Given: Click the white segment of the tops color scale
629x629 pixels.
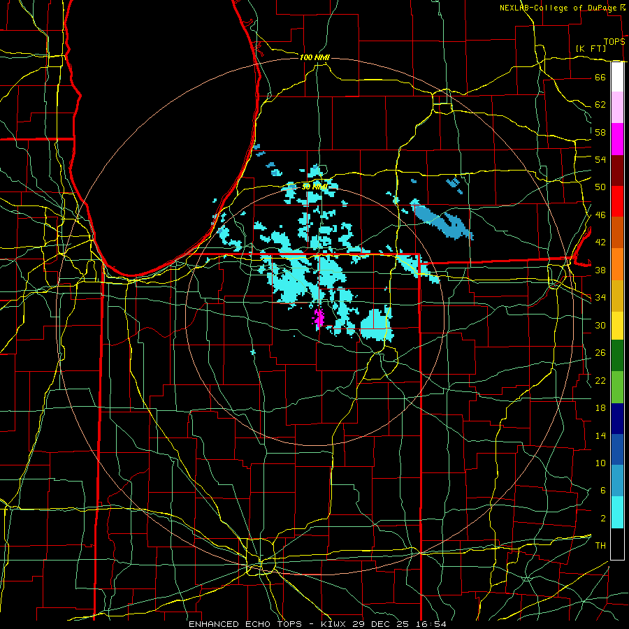Looking at the screenshot, I should [x=617, y=77].
